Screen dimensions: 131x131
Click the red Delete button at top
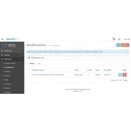(127, 45)
